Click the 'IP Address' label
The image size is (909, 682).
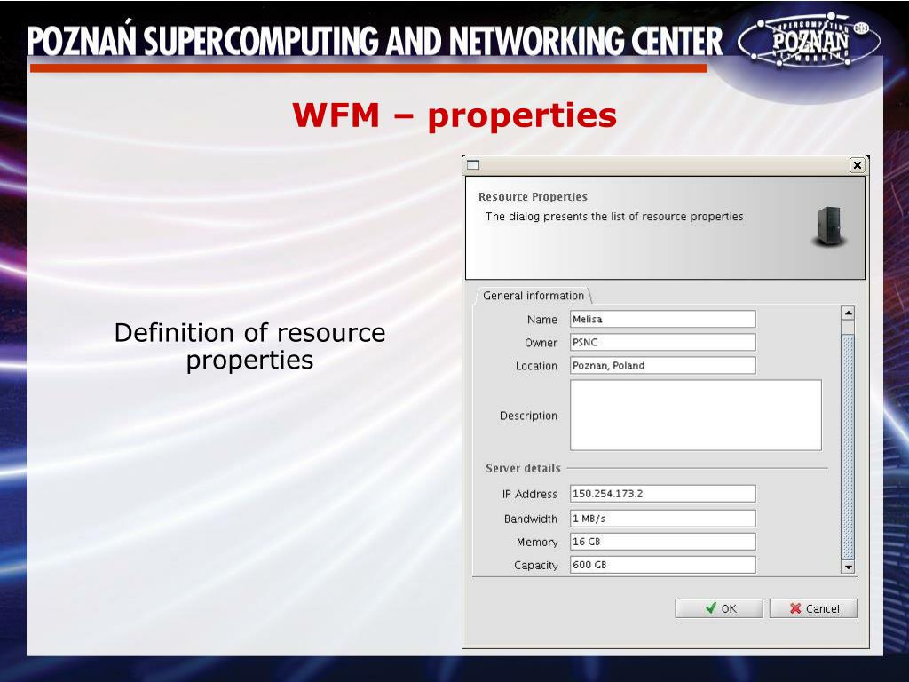(x=529, y=494)
